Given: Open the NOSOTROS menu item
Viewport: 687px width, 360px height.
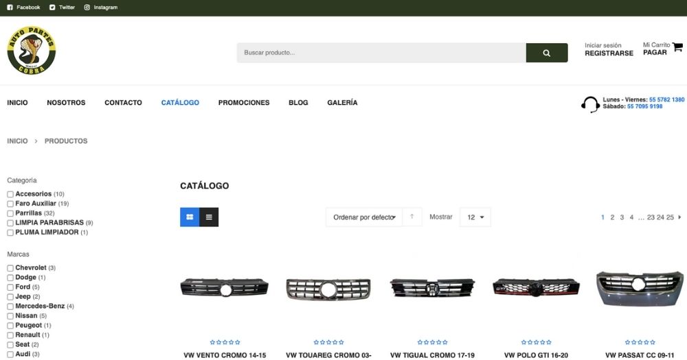Looking at the screenshot, I should (x=66, y=103).
